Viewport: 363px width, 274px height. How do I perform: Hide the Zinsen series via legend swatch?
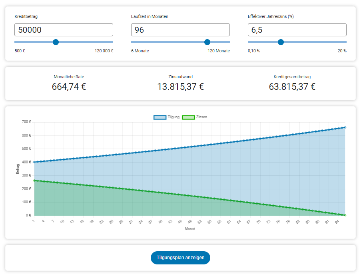point(188,117)
